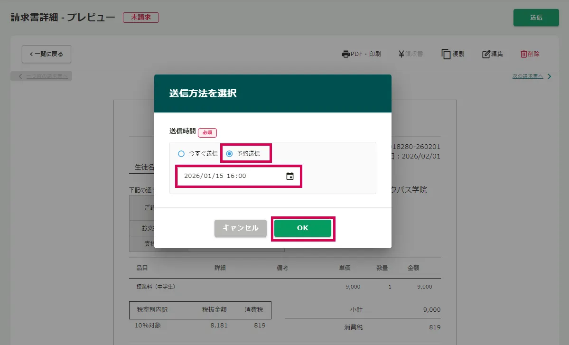Open the calendar picker icon in date field
The height and width of the screenshot is (345, 569).
click(290, 176)
